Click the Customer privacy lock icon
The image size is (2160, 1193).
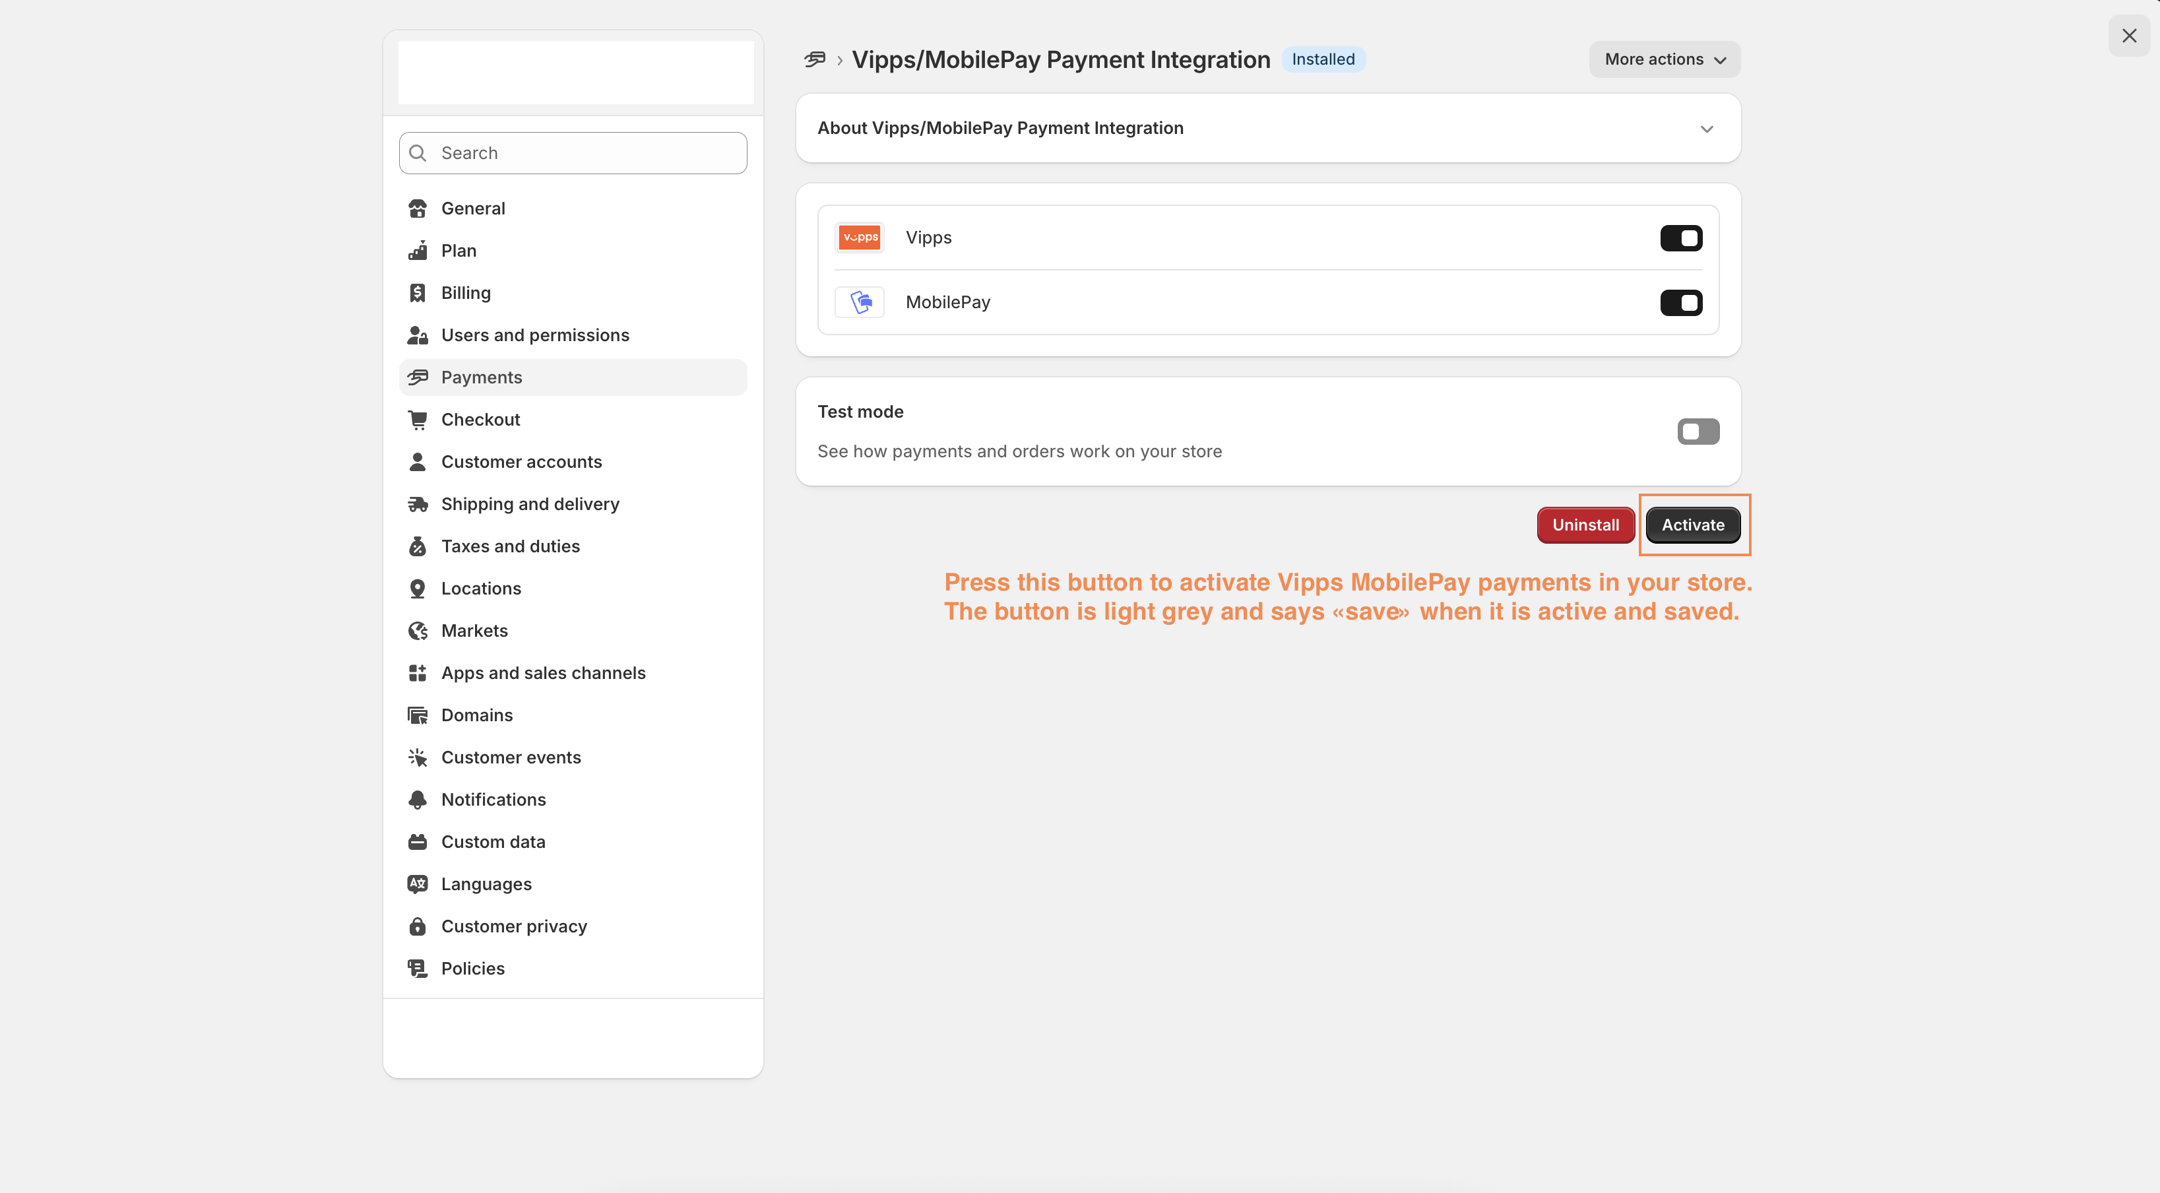418,926
